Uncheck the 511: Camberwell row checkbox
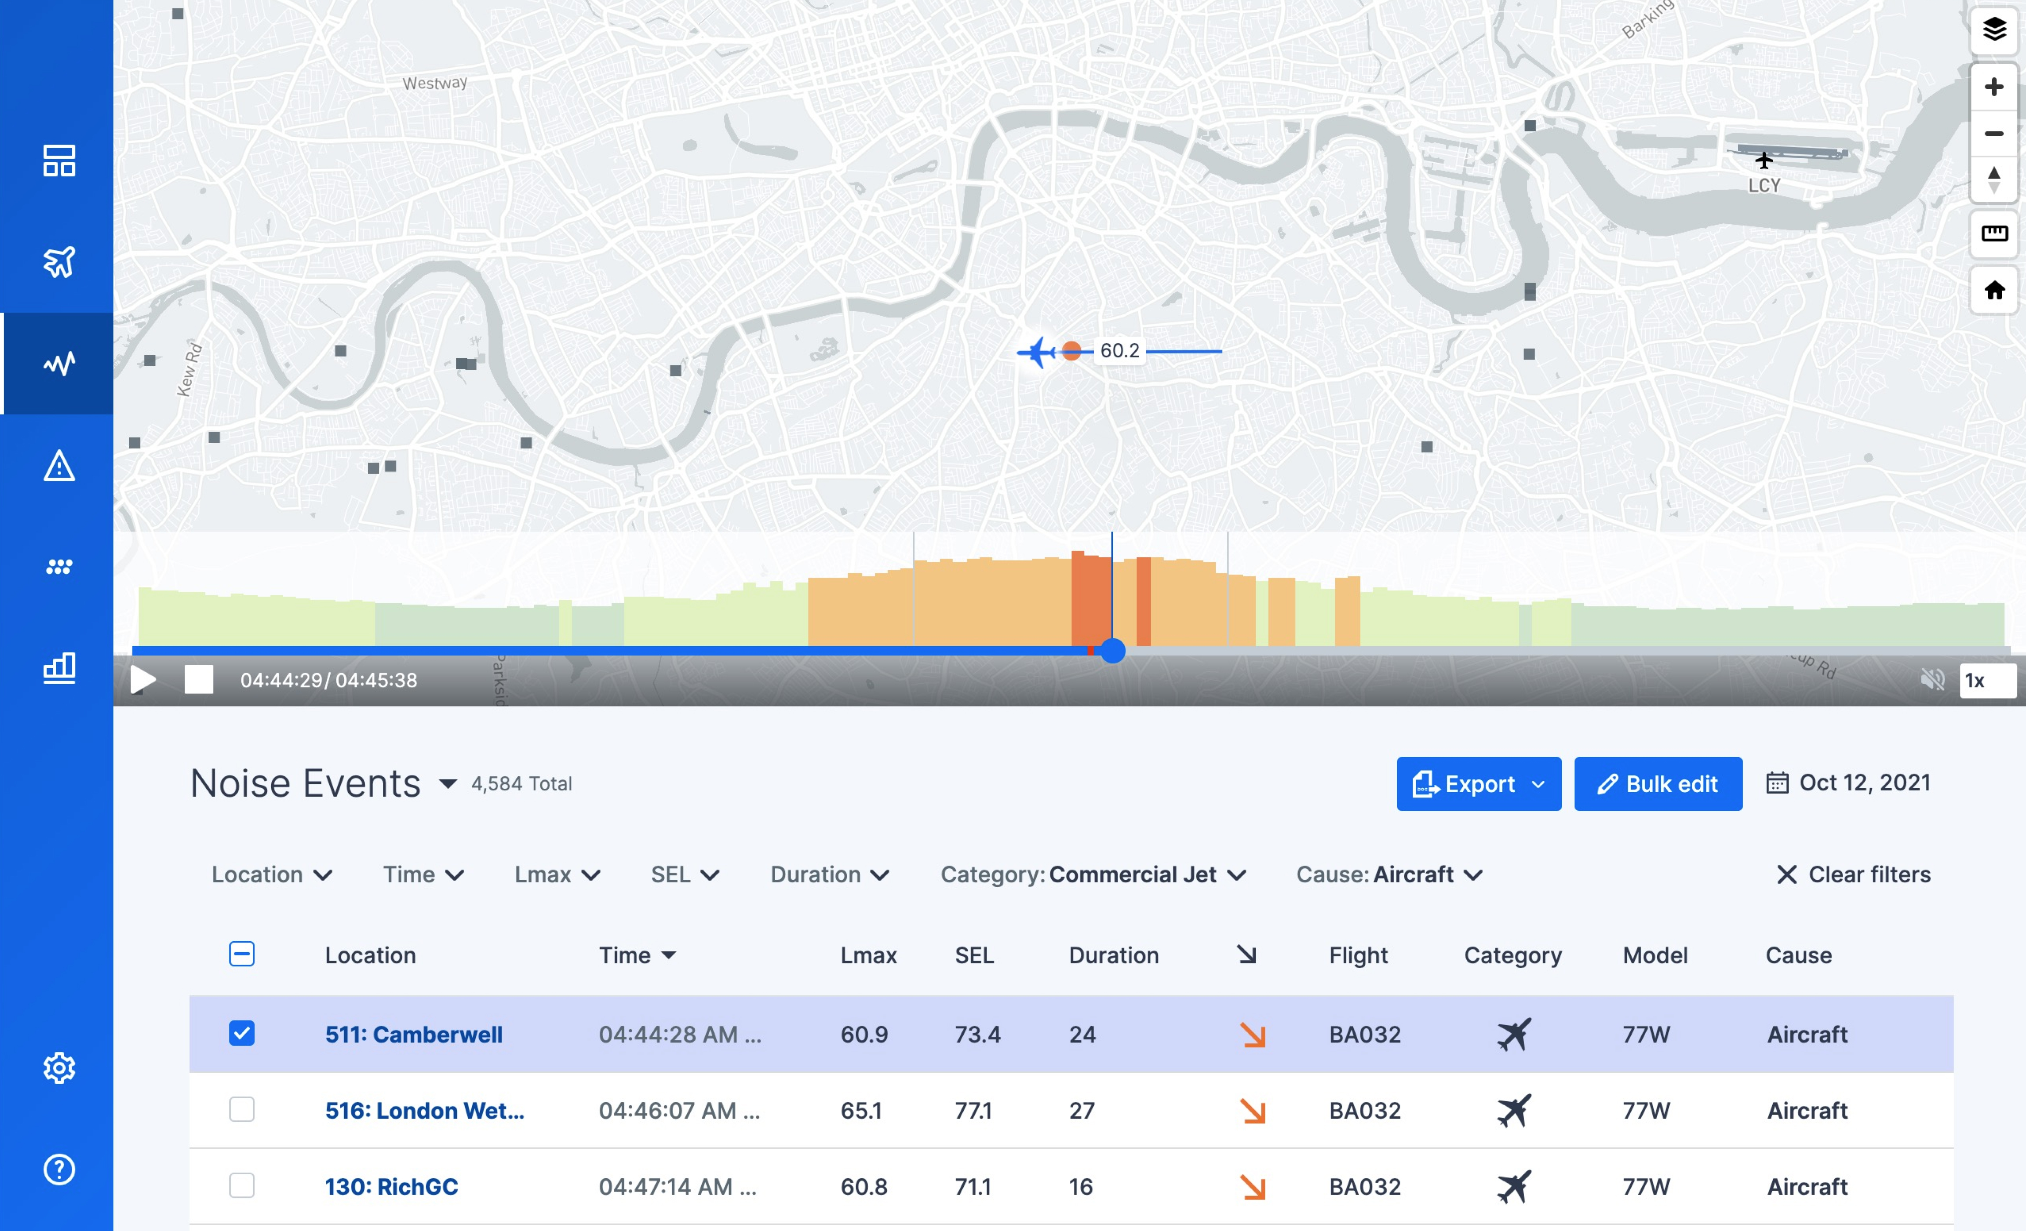Viewport: 2026px width, 1231px height. tap(242, 1033)
